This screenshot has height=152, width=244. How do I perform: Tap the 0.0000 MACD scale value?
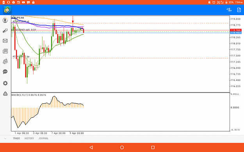[235, 107]
